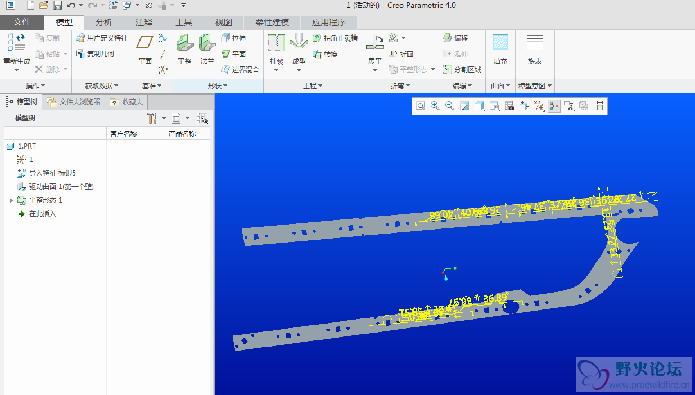Click the Conversion (转换) tool

click(x=325, y=54)
